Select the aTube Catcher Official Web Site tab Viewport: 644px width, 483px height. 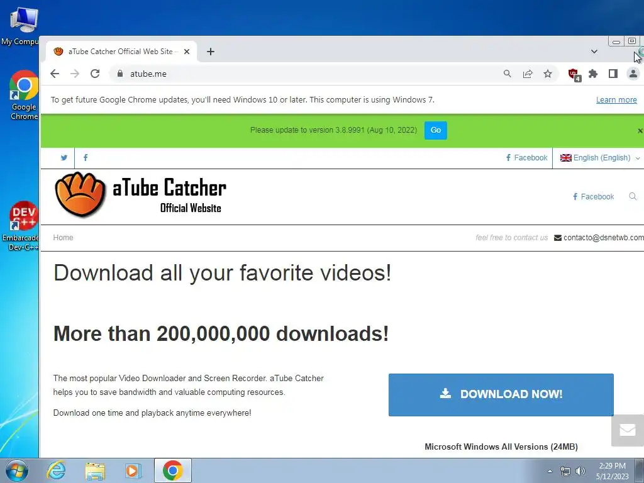coord(121,52)
